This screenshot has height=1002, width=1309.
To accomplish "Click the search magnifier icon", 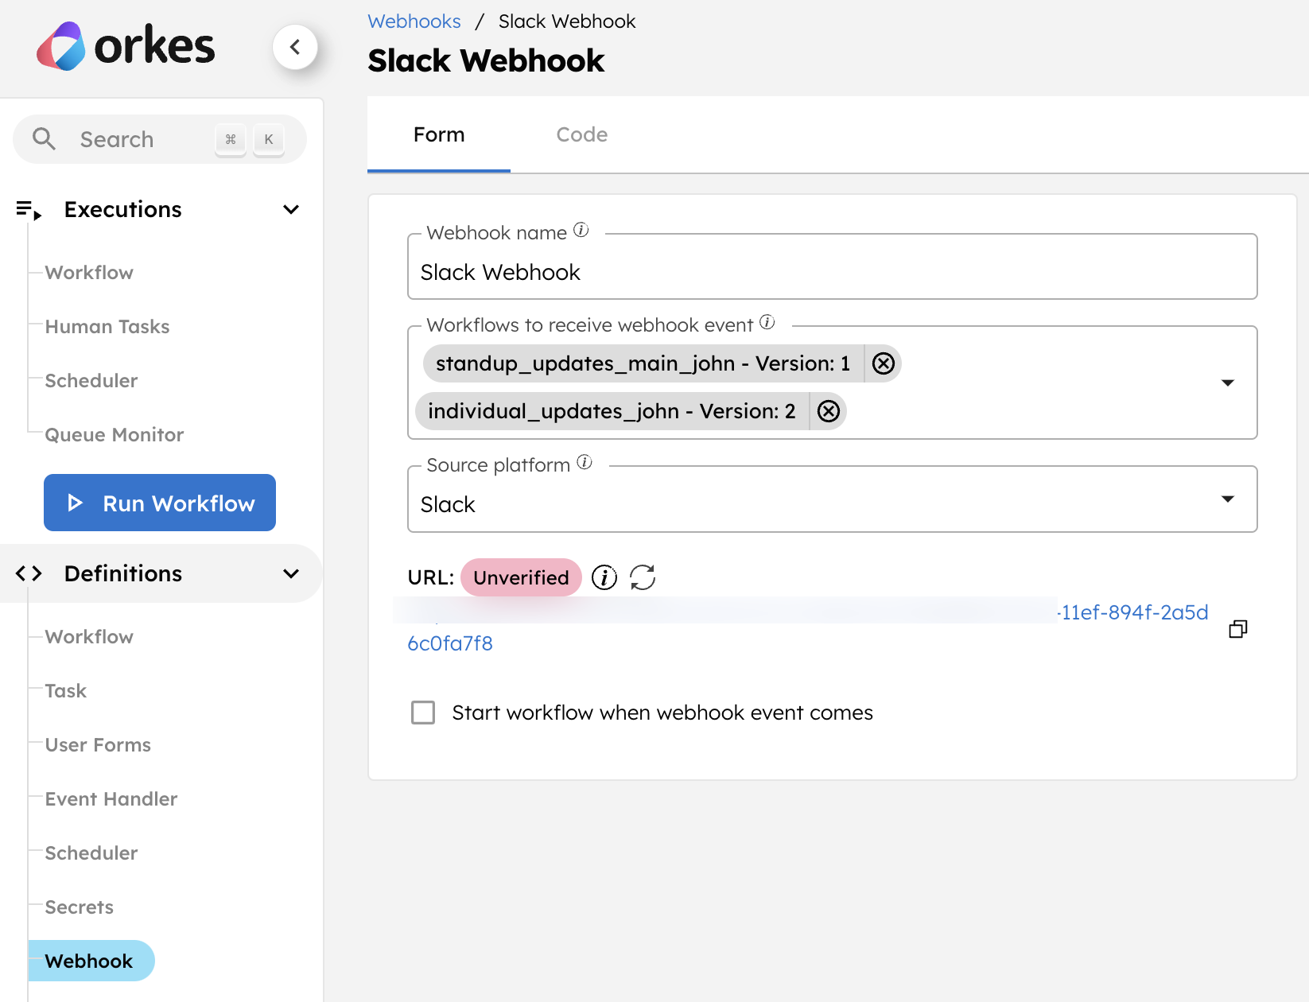I will pyautogui.click(x=44, y=139).
